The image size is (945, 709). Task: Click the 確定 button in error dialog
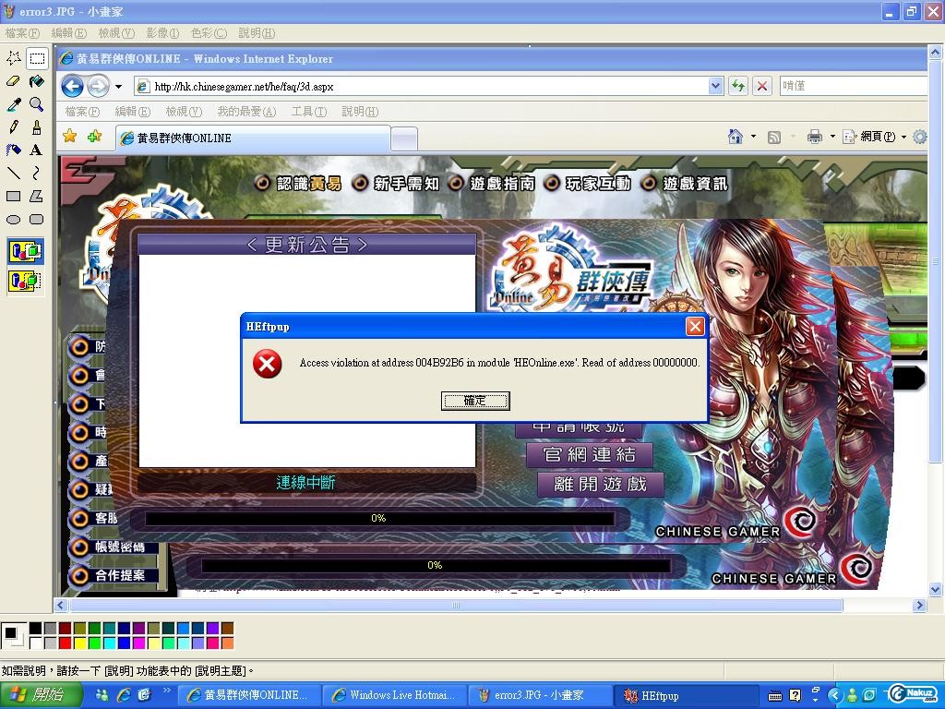pyautogui.click(x=474, y=401)
